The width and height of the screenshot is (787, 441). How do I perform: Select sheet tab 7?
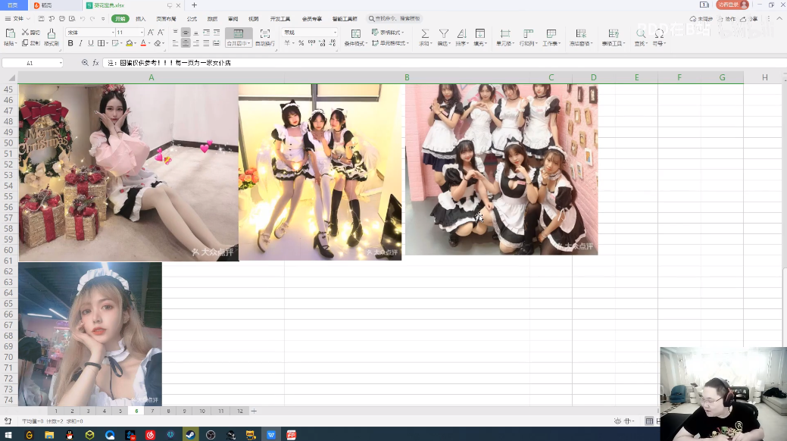(x=152, y=411)
